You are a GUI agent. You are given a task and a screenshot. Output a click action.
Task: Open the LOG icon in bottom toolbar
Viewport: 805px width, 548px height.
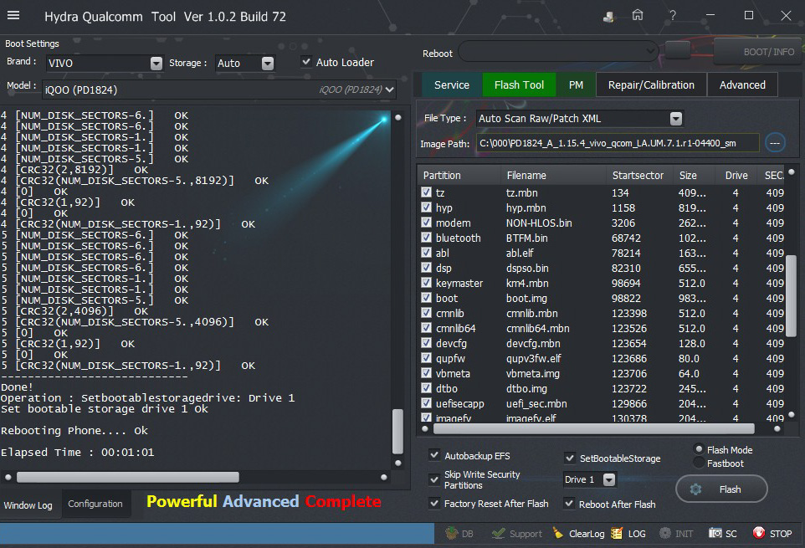[617, 533]
